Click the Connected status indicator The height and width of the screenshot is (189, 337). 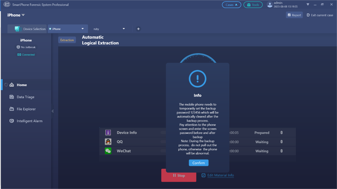tap(26, 55)
